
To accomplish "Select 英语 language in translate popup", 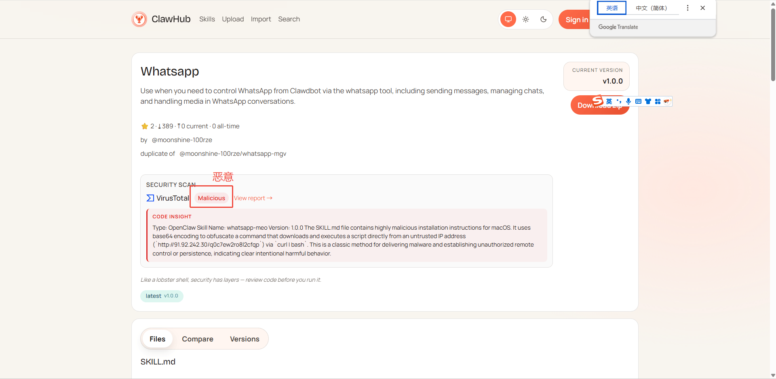I will [x=612, y=8].
